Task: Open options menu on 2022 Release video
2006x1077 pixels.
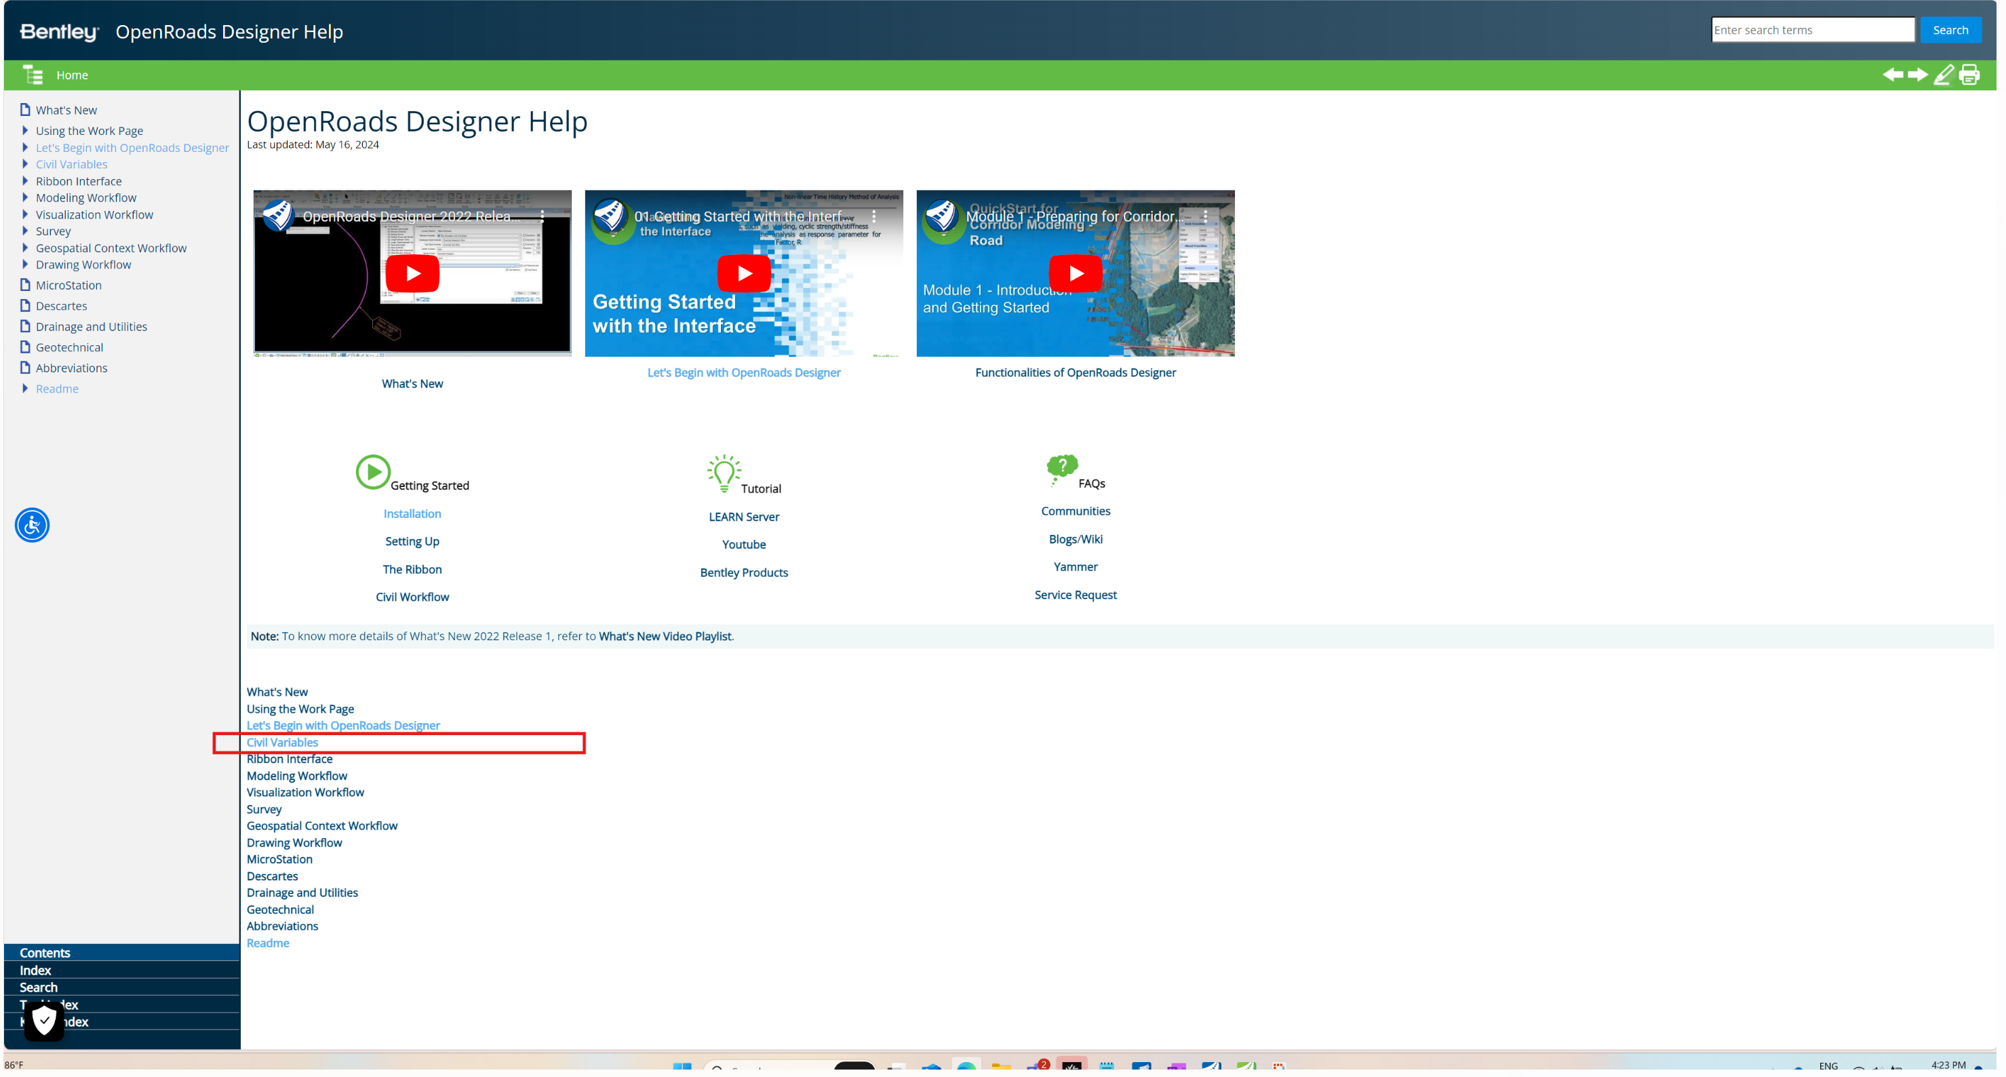Action: tap(543, 216)
